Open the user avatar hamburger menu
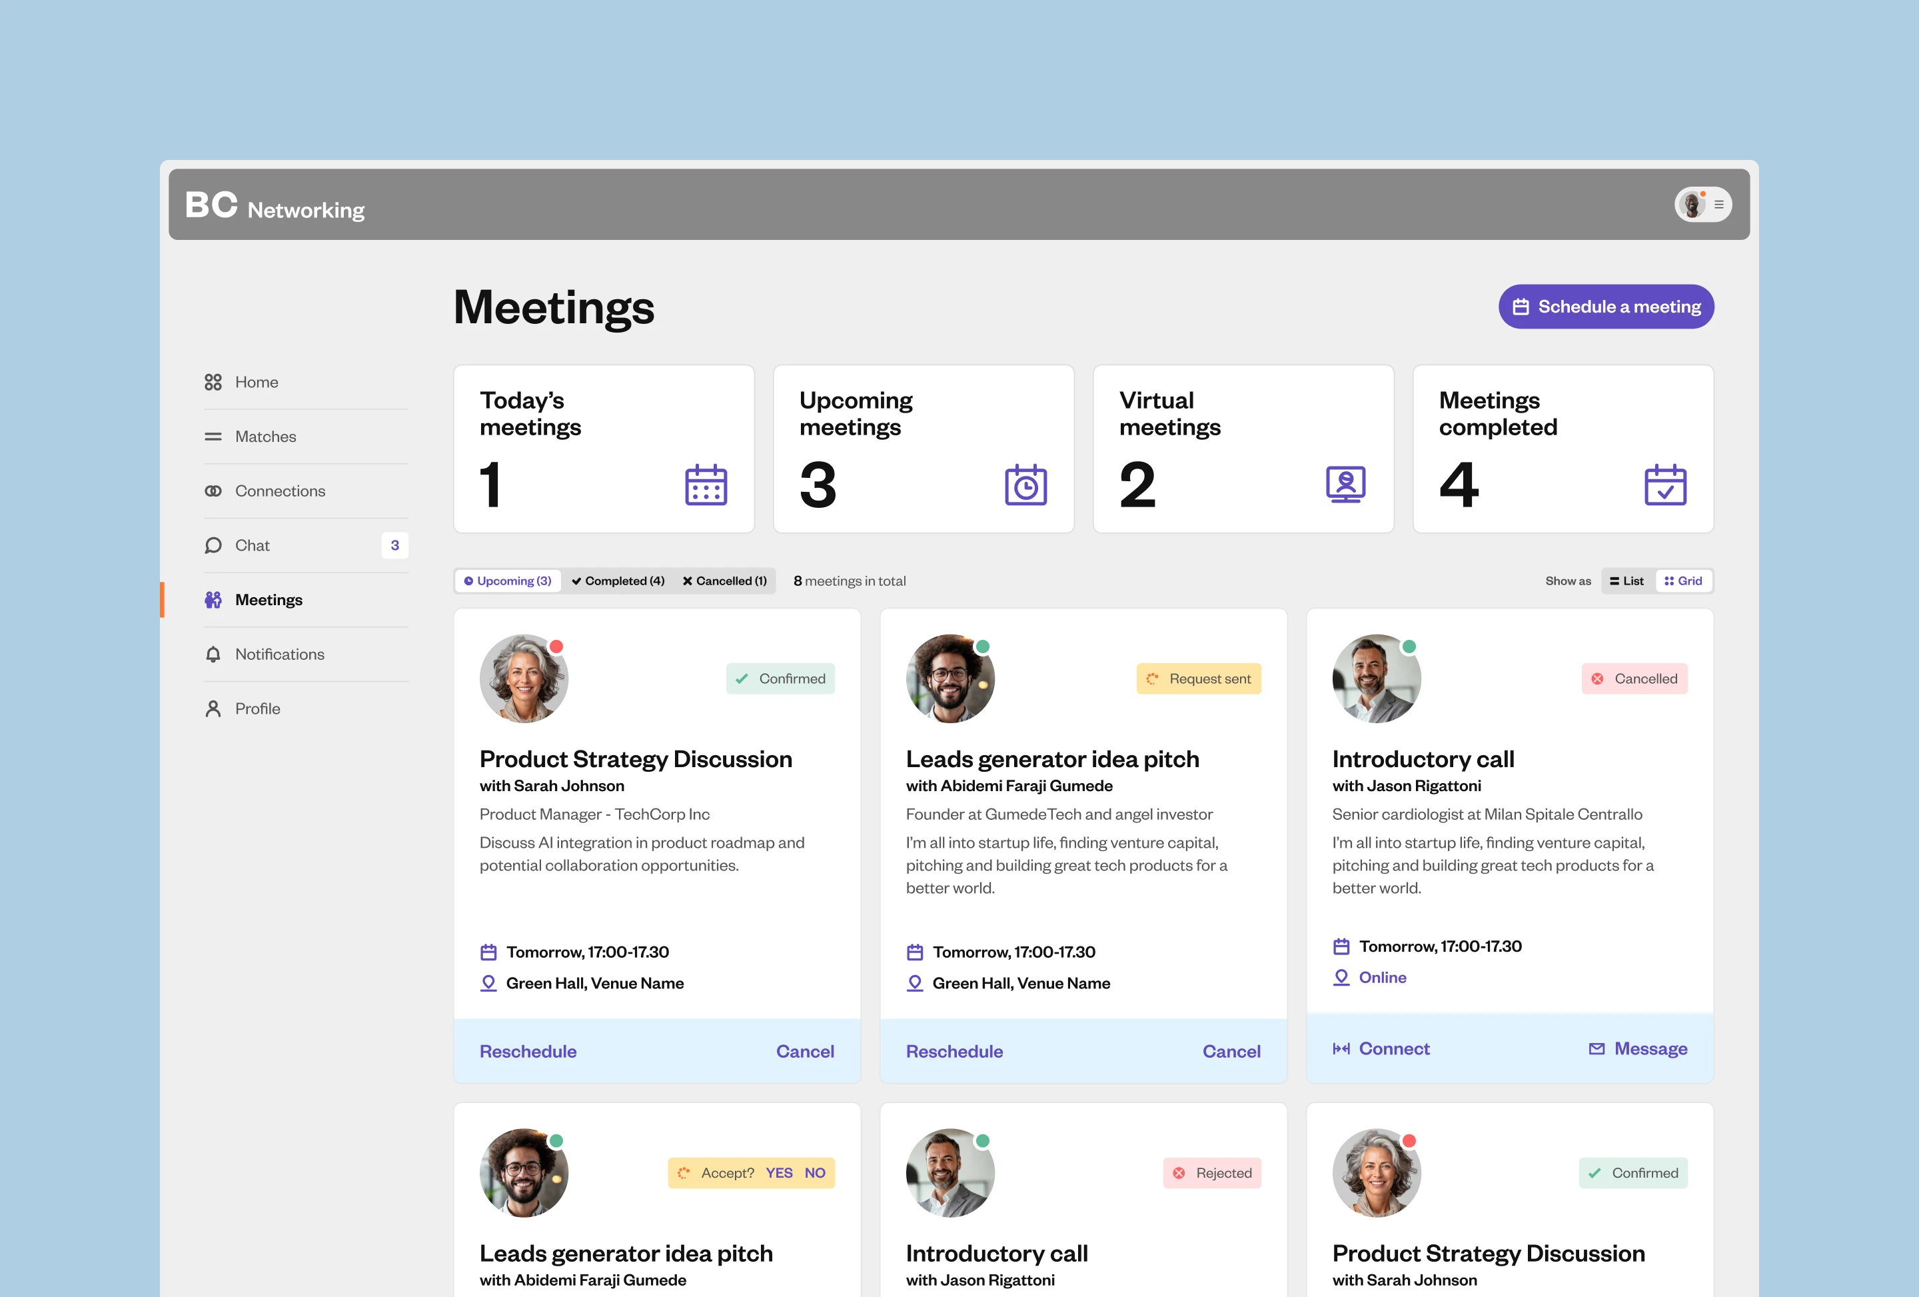Screen dimensions: 1919x1297 pos(1718,205)
